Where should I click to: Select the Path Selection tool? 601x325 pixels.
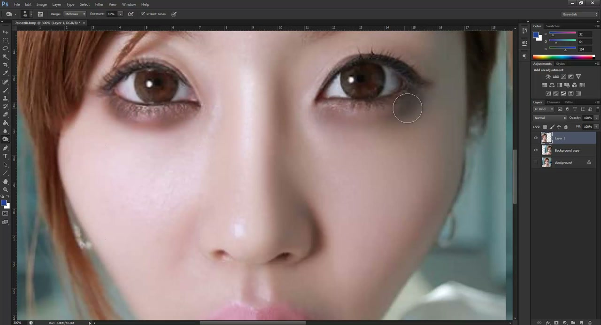point(6,164)
